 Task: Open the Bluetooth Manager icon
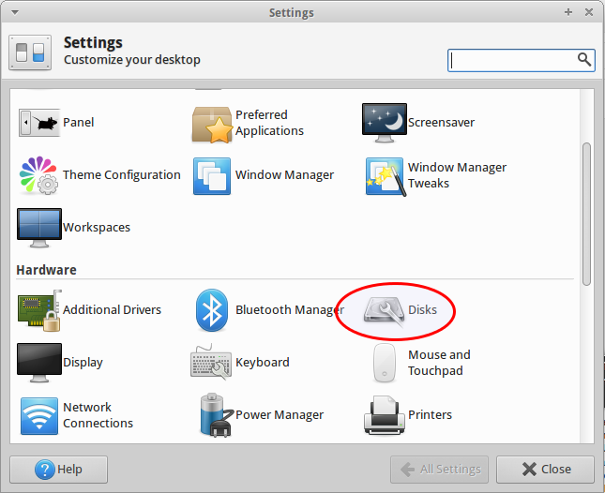(x=212, y=310)
